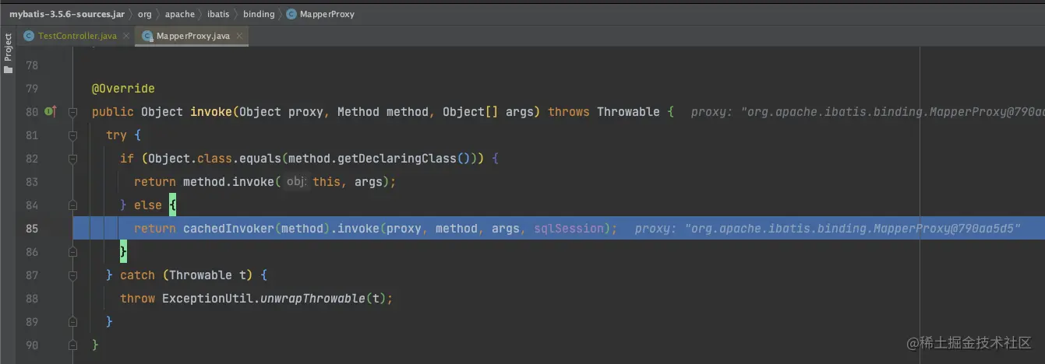The width and height of the screenshot is (1045, 364).
Task: Click the inline proxy debug value on line 80
Action: click(x=867, y=112)
